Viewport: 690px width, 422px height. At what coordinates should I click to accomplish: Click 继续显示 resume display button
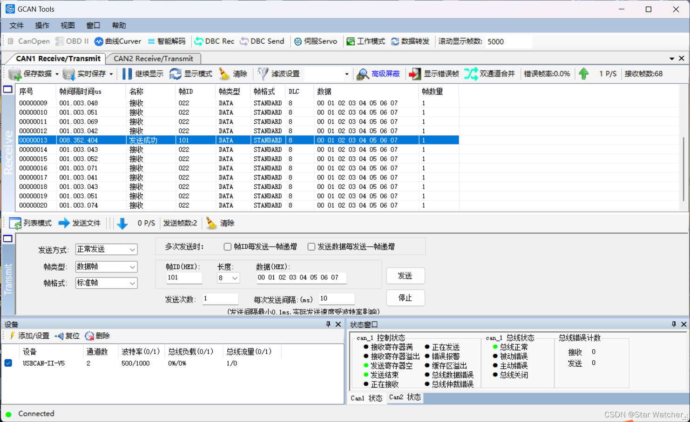[x=143, y=74]
